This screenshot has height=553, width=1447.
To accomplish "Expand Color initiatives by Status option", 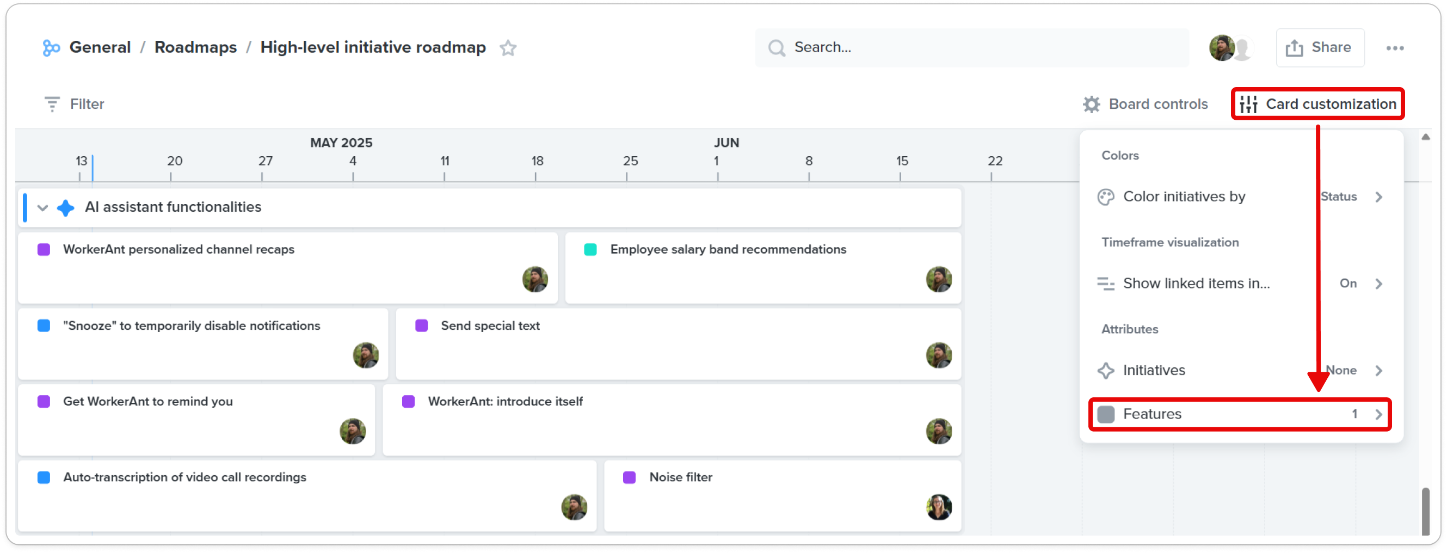I will [x=1378, y=196].
